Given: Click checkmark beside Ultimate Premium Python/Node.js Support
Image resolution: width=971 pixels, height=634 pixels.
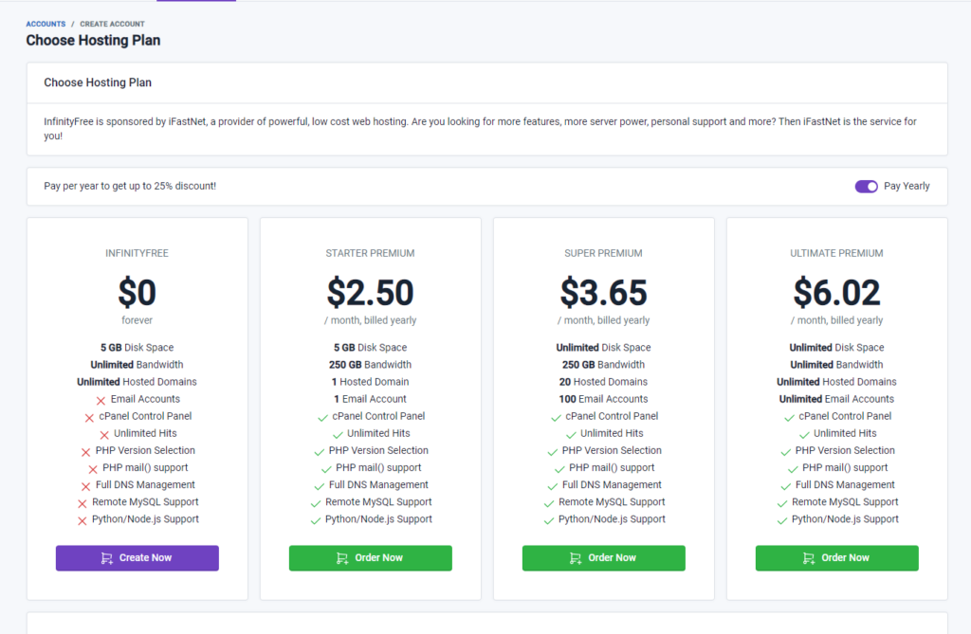Looking at the screenshot, I should [782, 520].
